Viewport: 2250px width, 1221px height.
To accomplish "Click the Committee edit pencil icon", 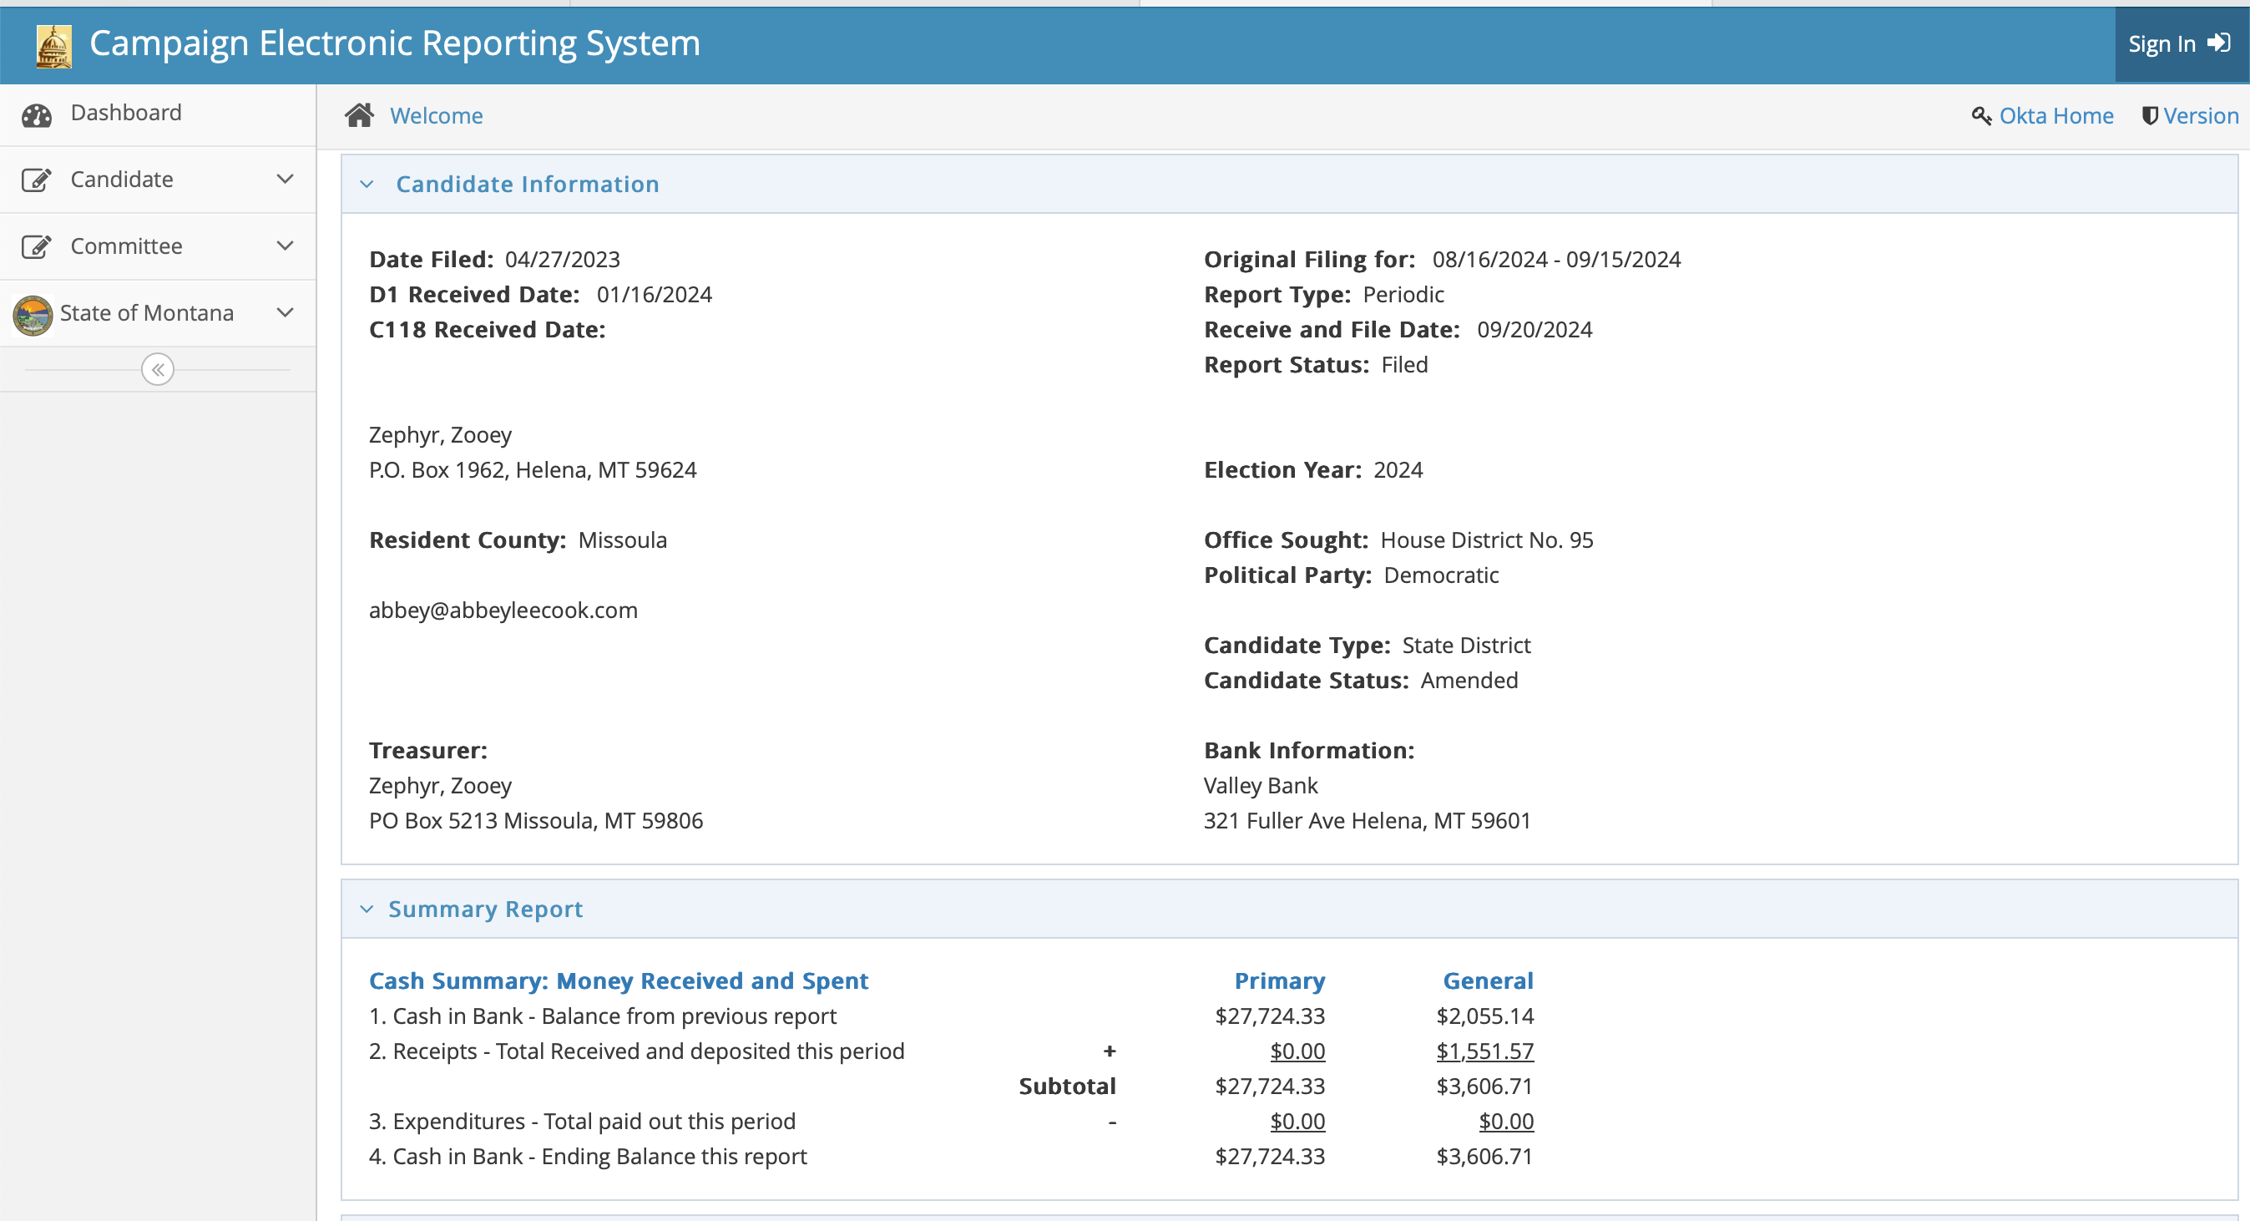I will 37,246.
